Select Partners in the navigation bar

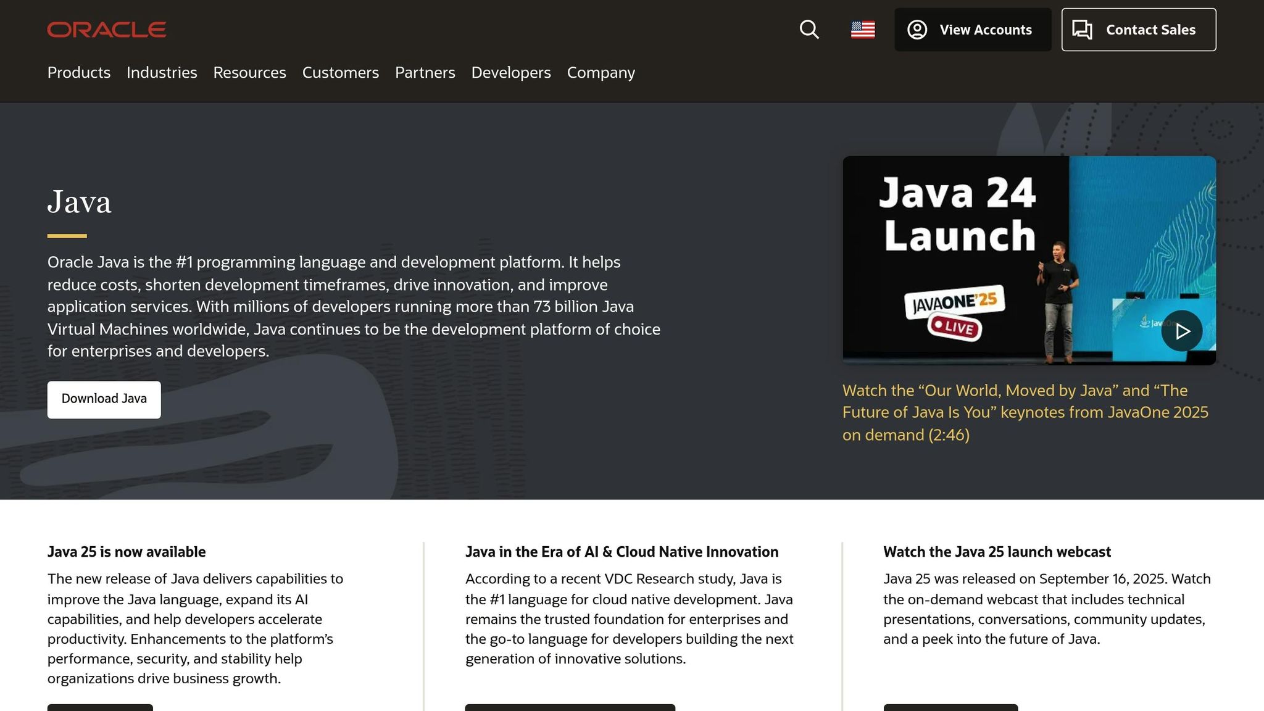point(425,73)
